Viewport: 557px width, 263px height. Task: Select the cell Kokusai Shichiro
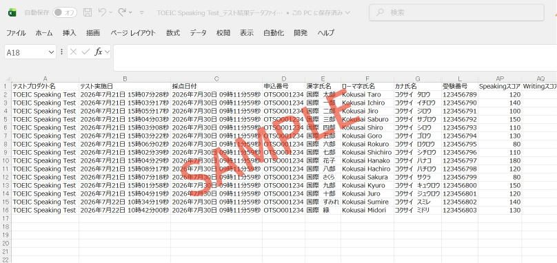pyautogui.click(x=367, y=152)
